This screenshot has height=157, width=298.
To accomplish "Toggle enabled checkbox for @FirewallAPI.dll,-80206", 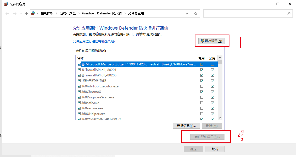I will [x=79, y=75].
